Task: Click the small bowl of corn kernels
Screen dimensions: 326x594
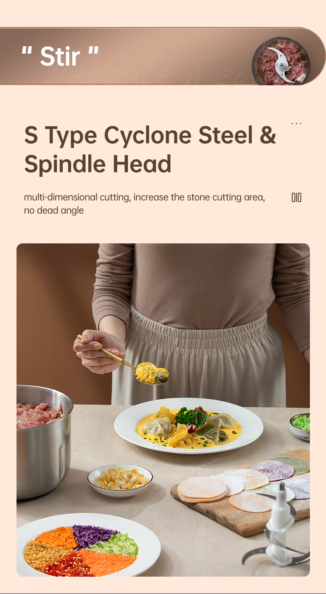Action: pyautogui.click(x=120, y=480)
